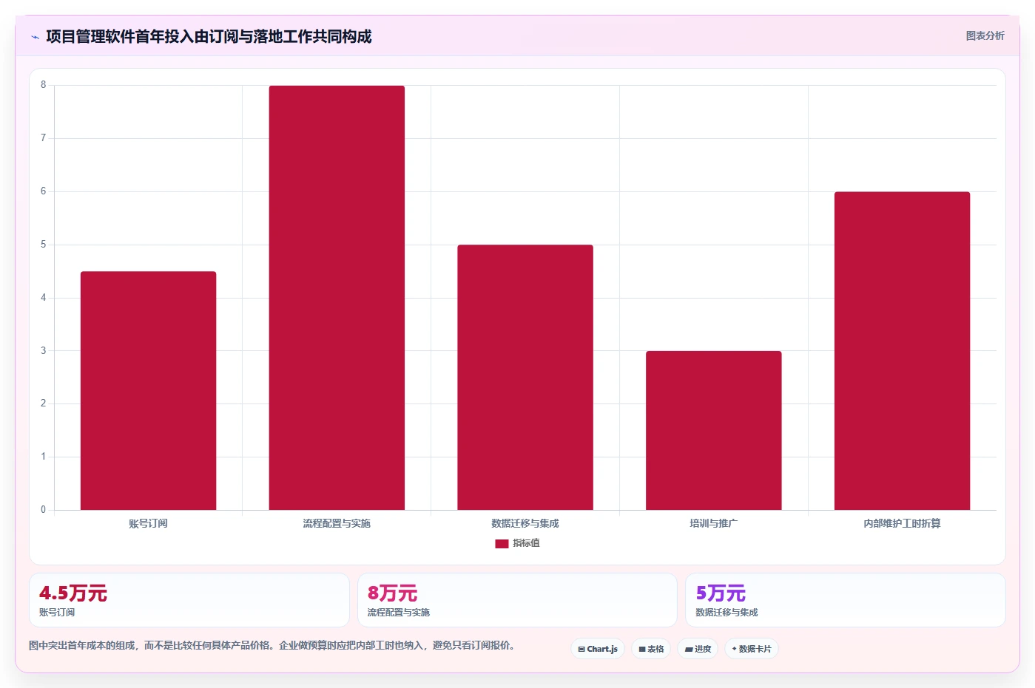Click the 培训与推广 bar
Viewport: 1035px width, 688px height.
714,430
